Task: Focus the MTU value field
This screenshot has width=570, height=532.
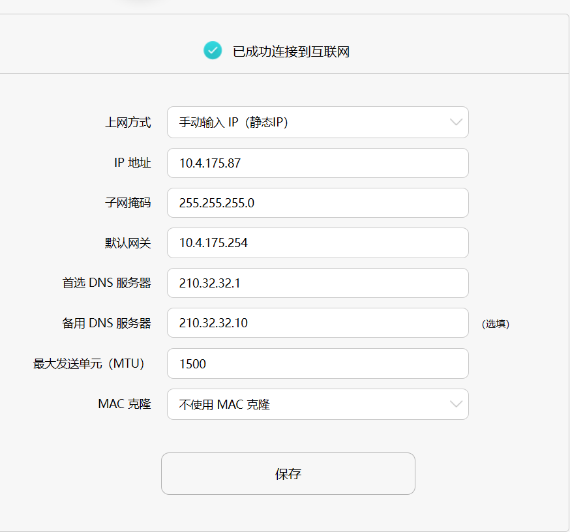Action: coord(318,363)
